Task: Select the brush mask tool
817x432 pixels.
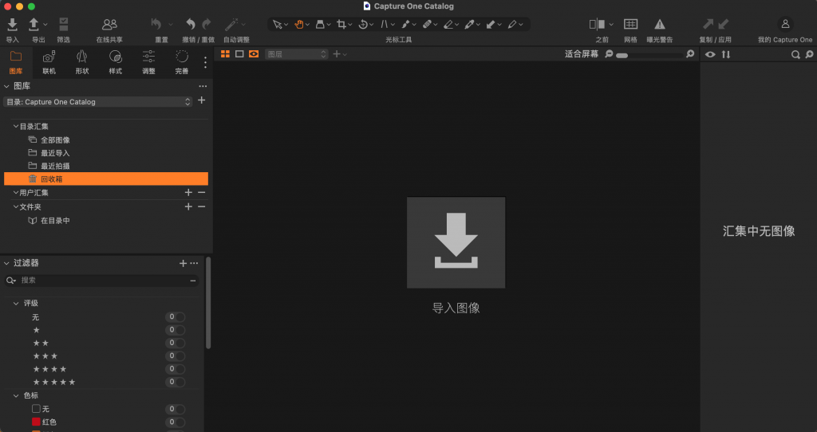Action: point(406,25)
